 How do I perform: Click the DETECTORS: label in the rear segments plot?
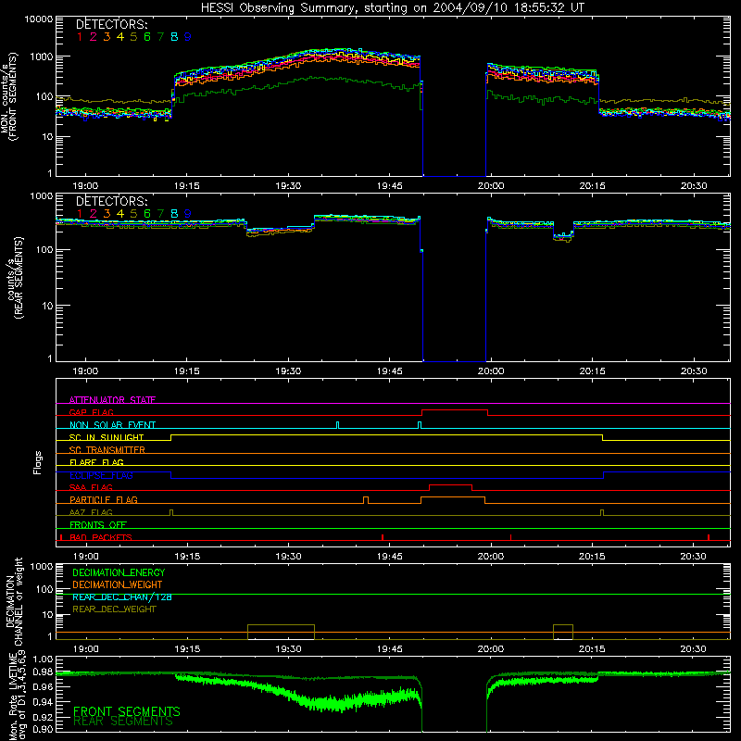pos(111,201)
